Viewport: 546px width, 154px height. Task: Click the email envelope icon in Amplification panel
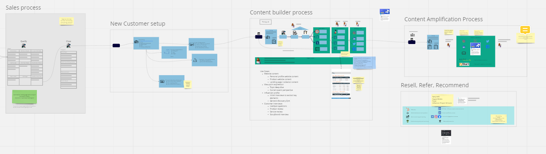[x=463, y=53]
